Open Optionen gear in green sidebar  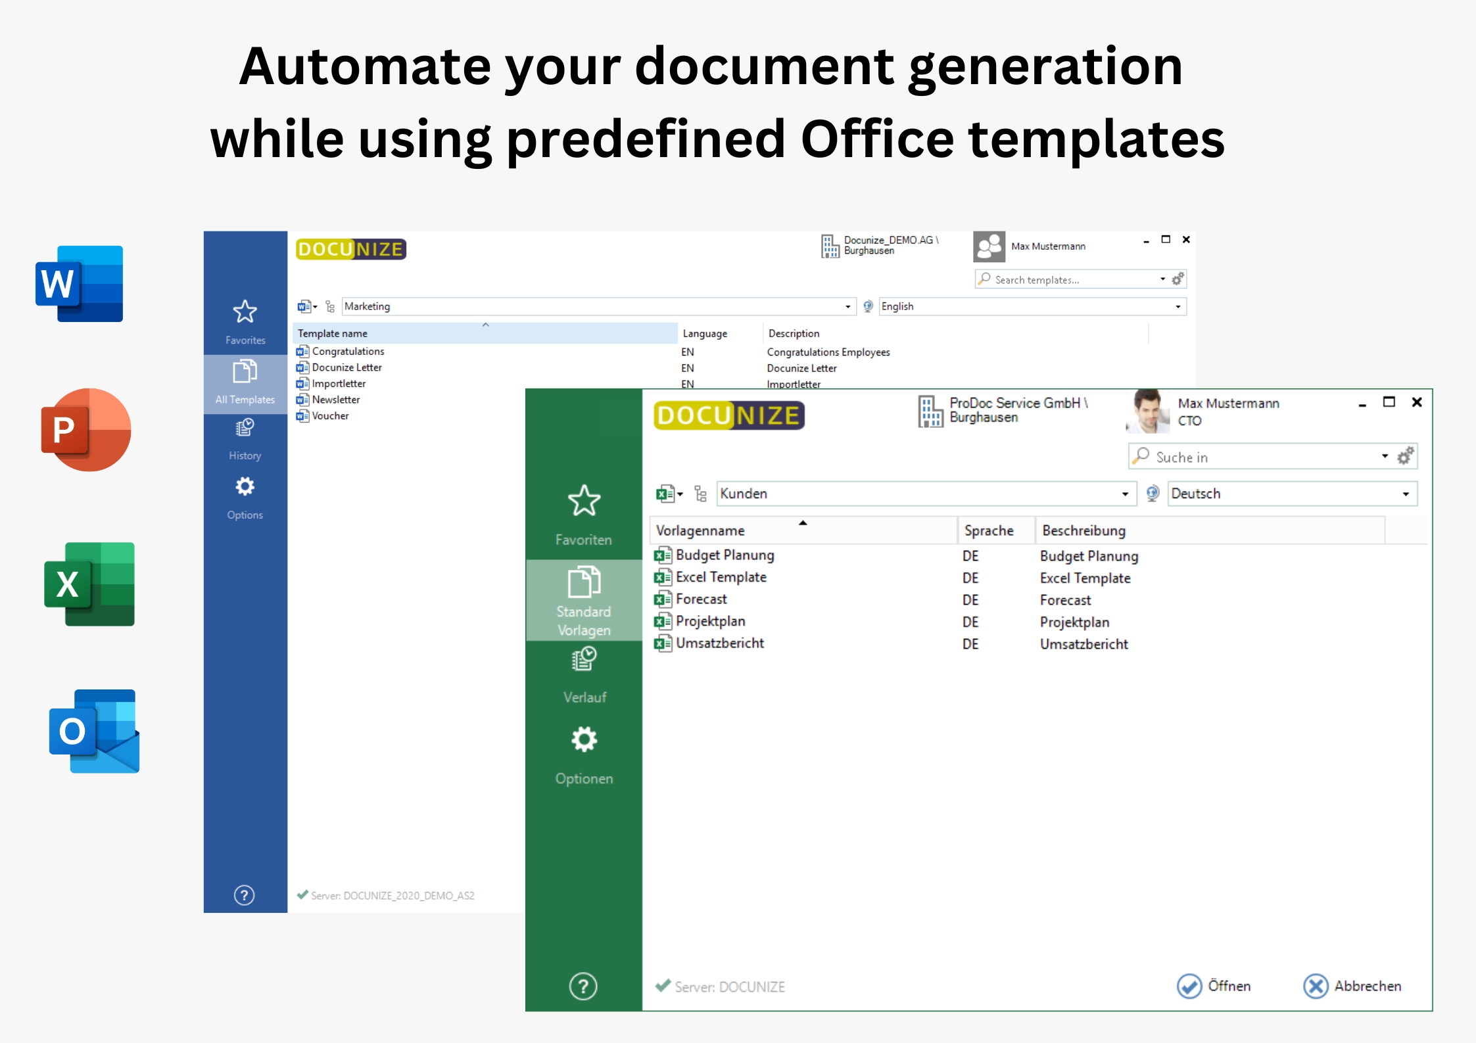click(x=583, y=740)
